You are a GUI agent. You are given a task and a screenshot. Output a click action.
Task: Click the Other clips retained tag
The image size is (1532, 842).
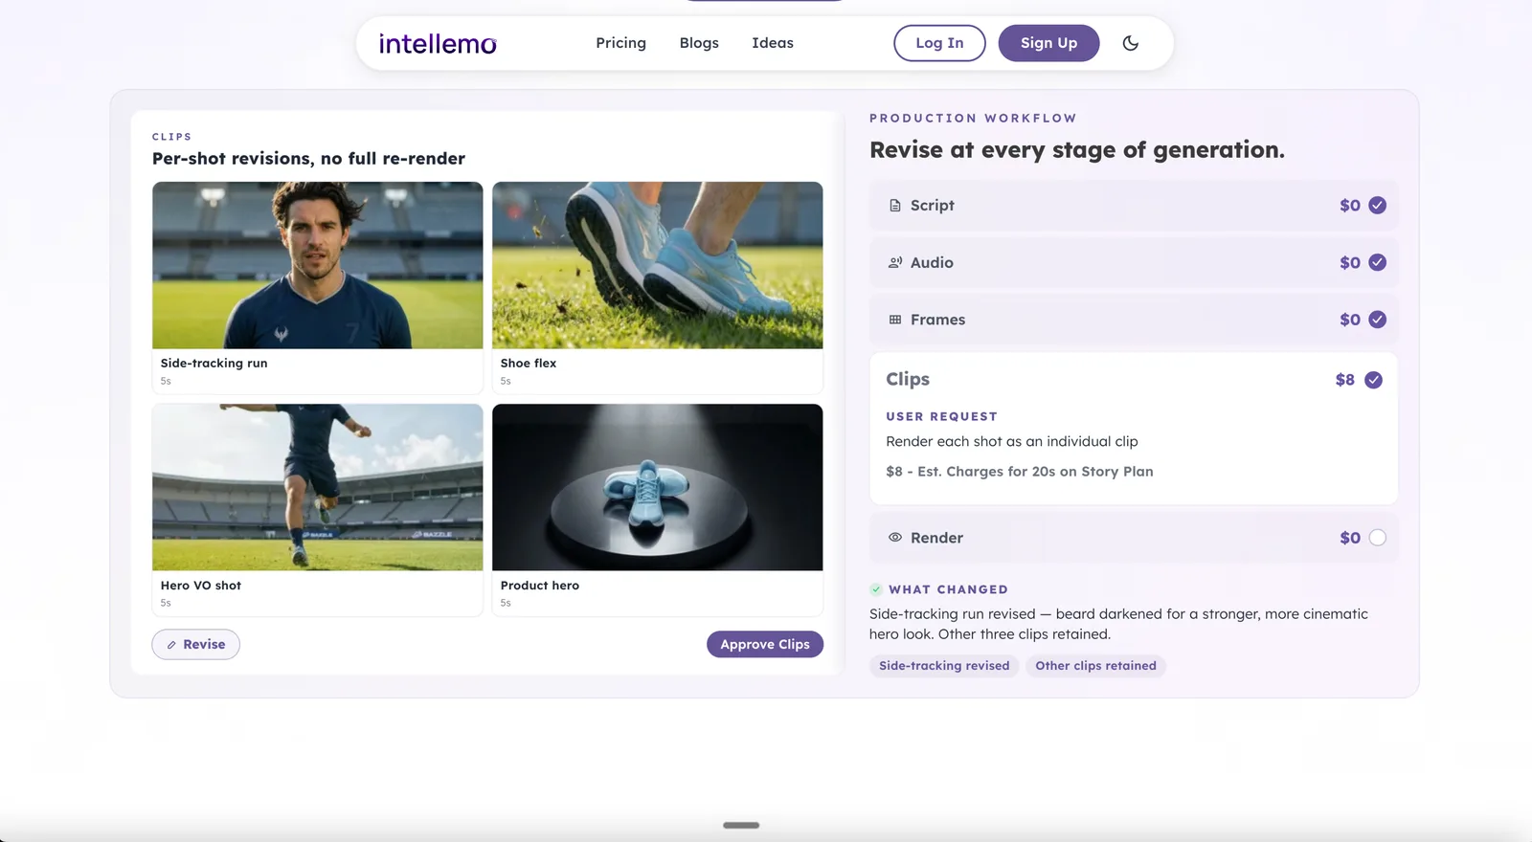1095,666
